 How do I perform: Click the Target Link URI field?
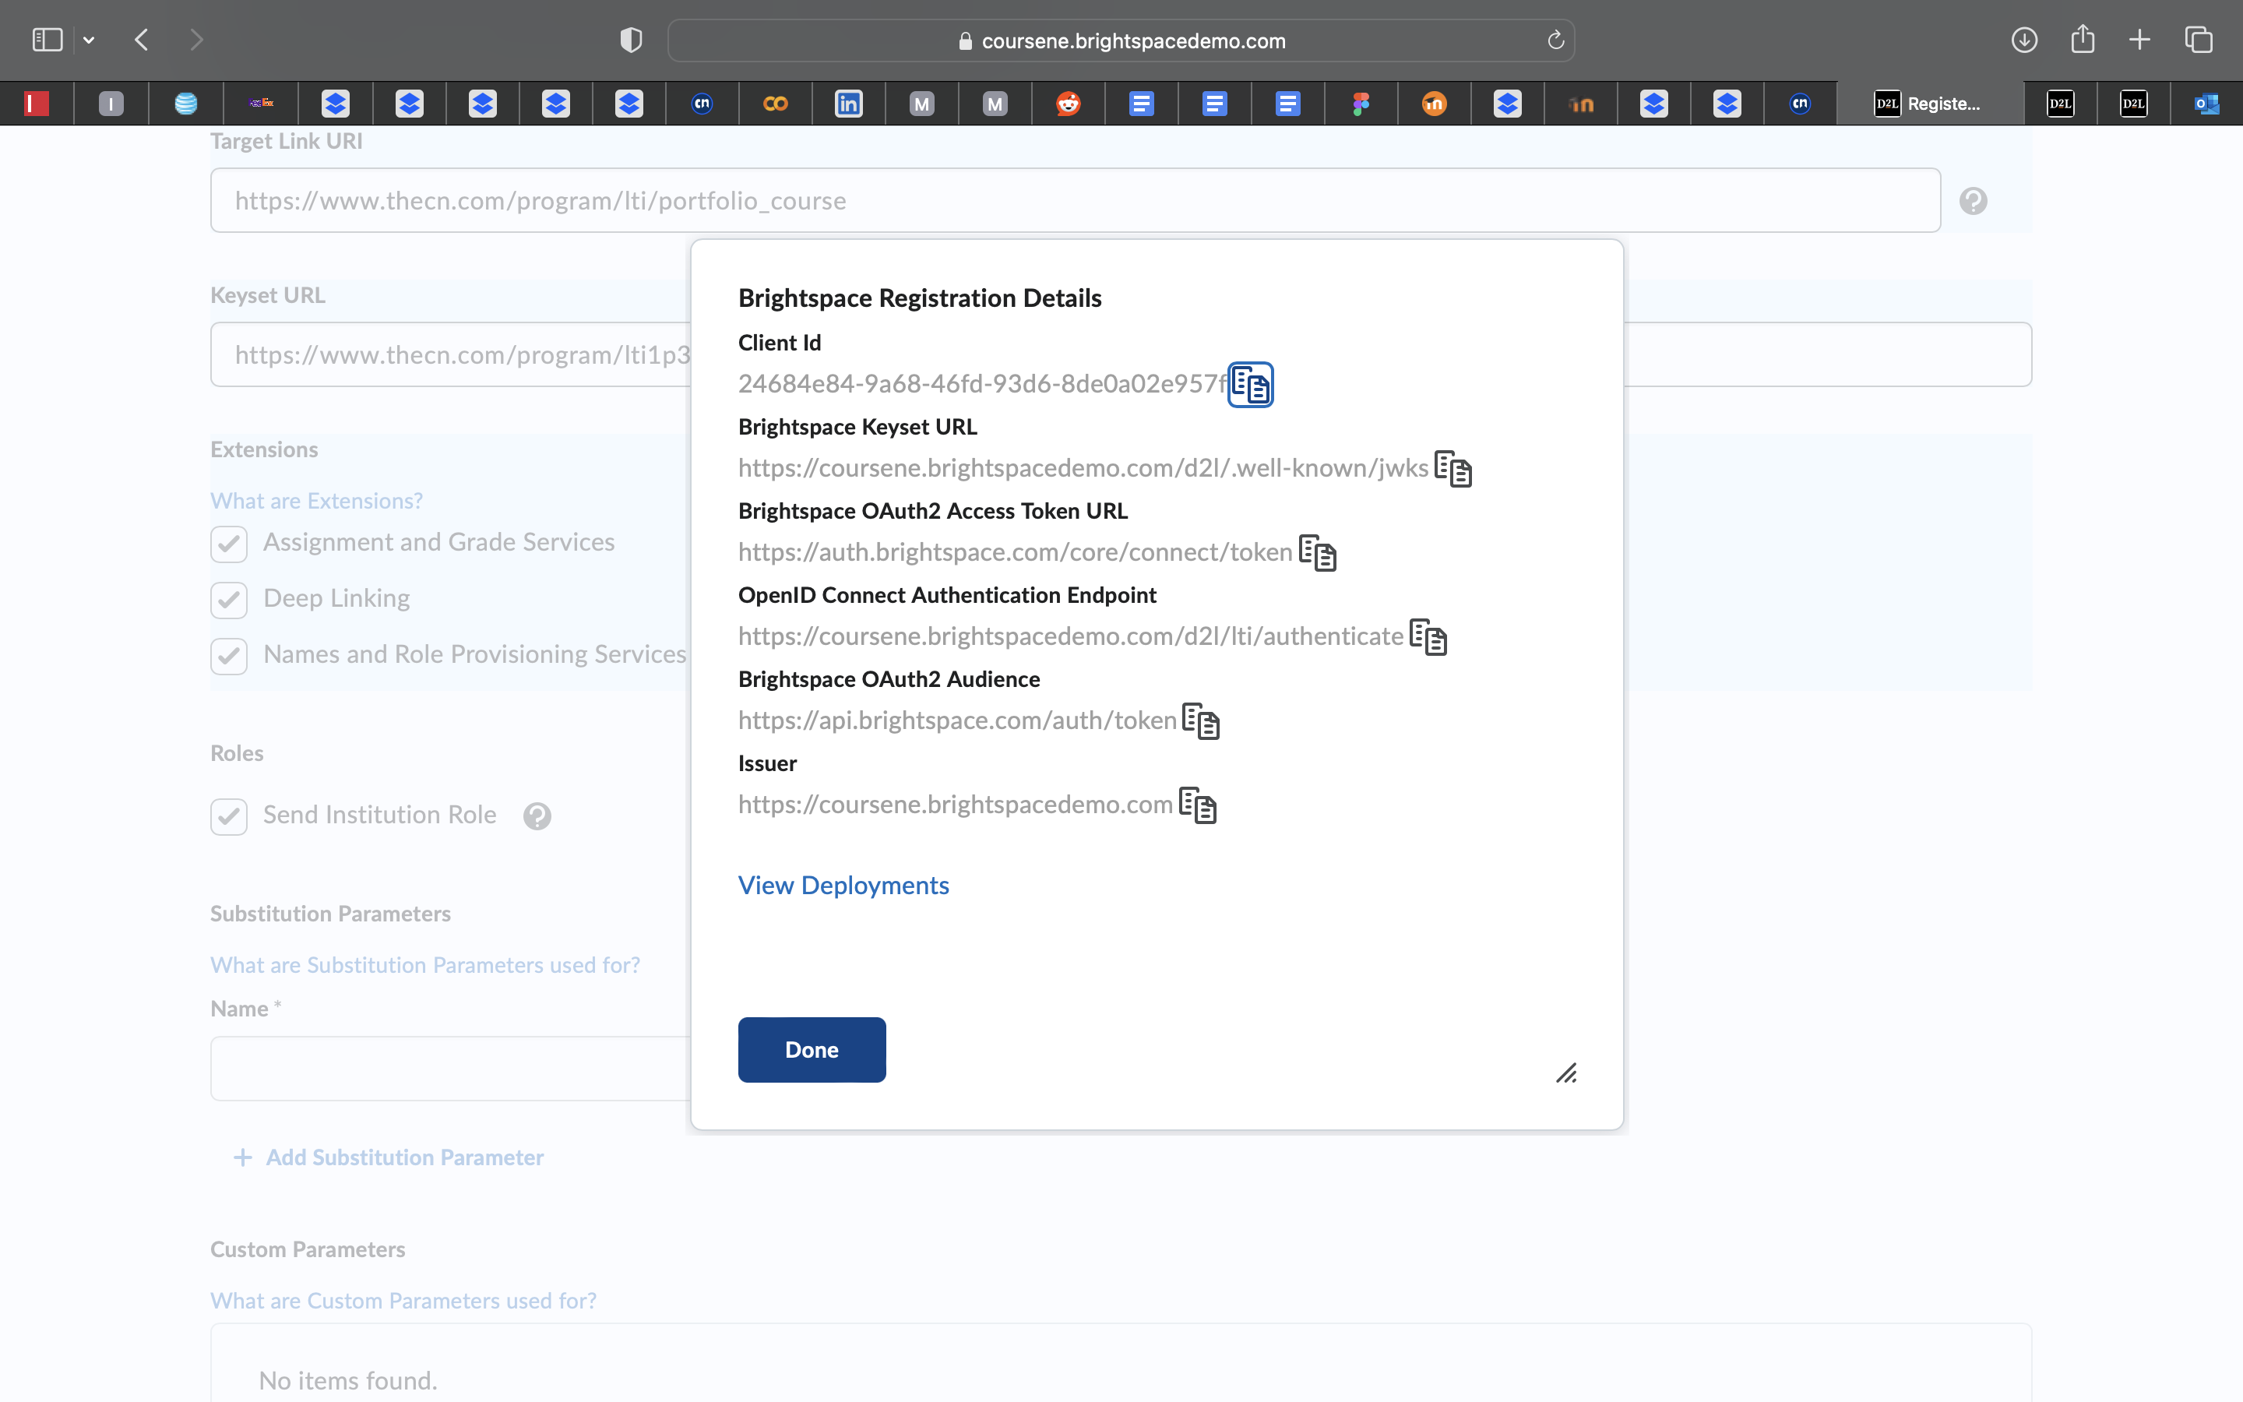(x=1075, y=200)
